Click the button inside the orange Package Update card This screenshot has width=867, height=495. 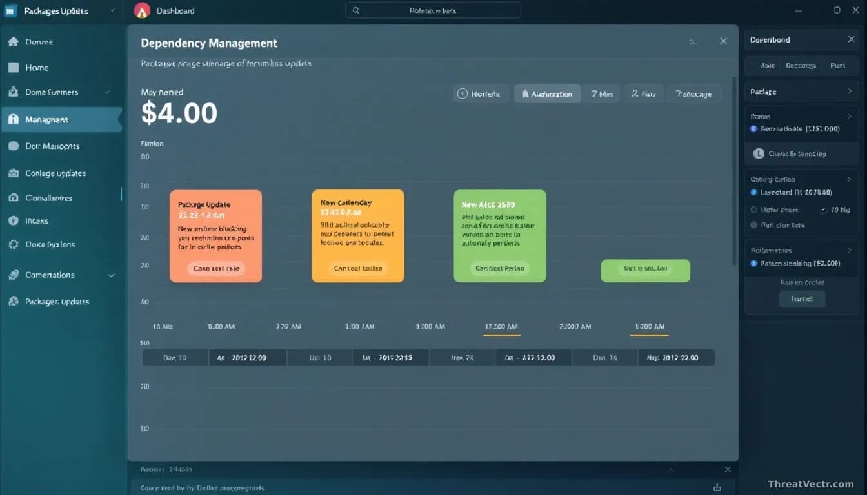pyautogui.click(x=216, y=268)
